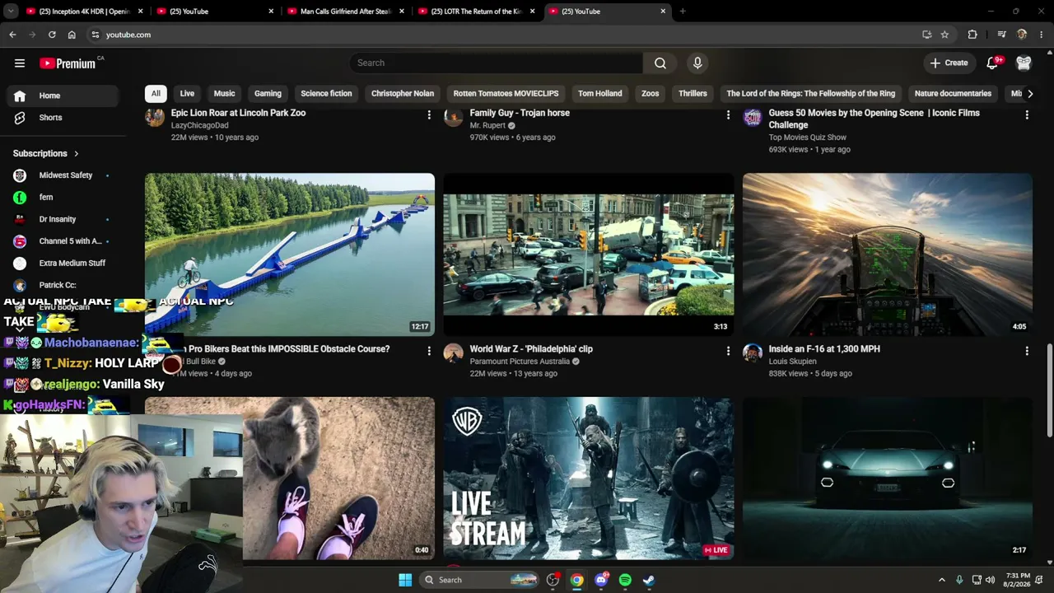Select the Christopher Nolan chip
1054x593 pixels.
[403, 94]
